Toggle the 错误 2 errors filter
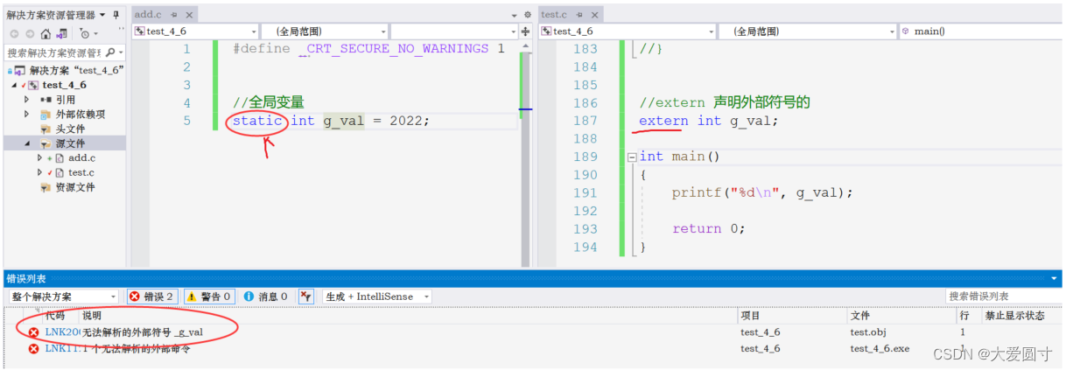1066x370 pixels. [152, 297]
